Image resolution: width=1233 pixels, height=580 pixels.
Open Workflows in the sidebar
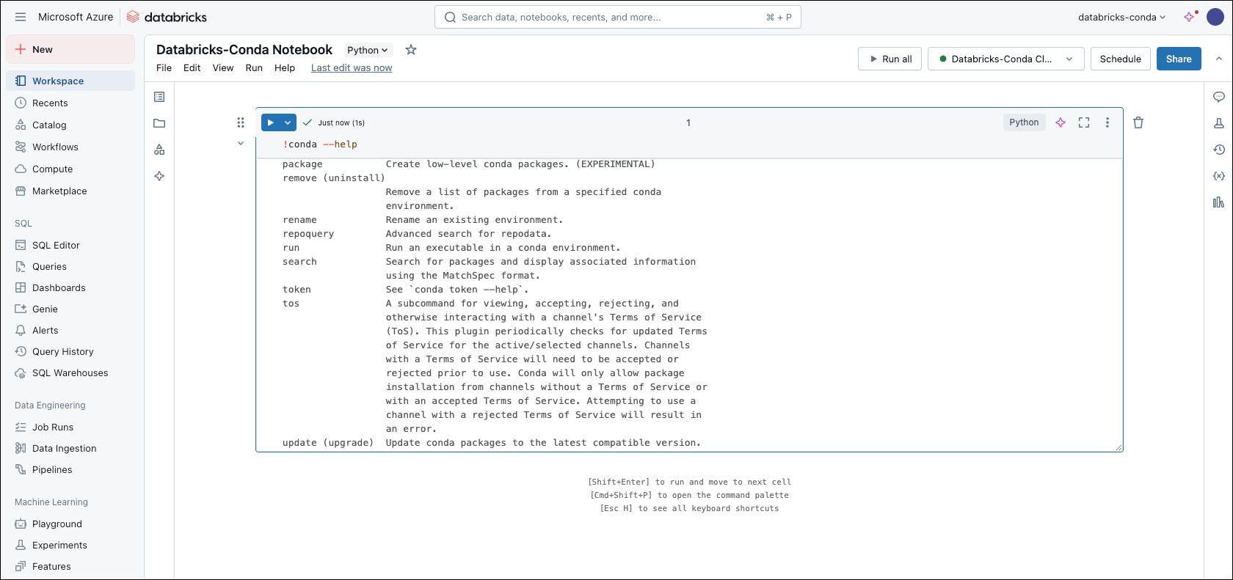point(70,147)
